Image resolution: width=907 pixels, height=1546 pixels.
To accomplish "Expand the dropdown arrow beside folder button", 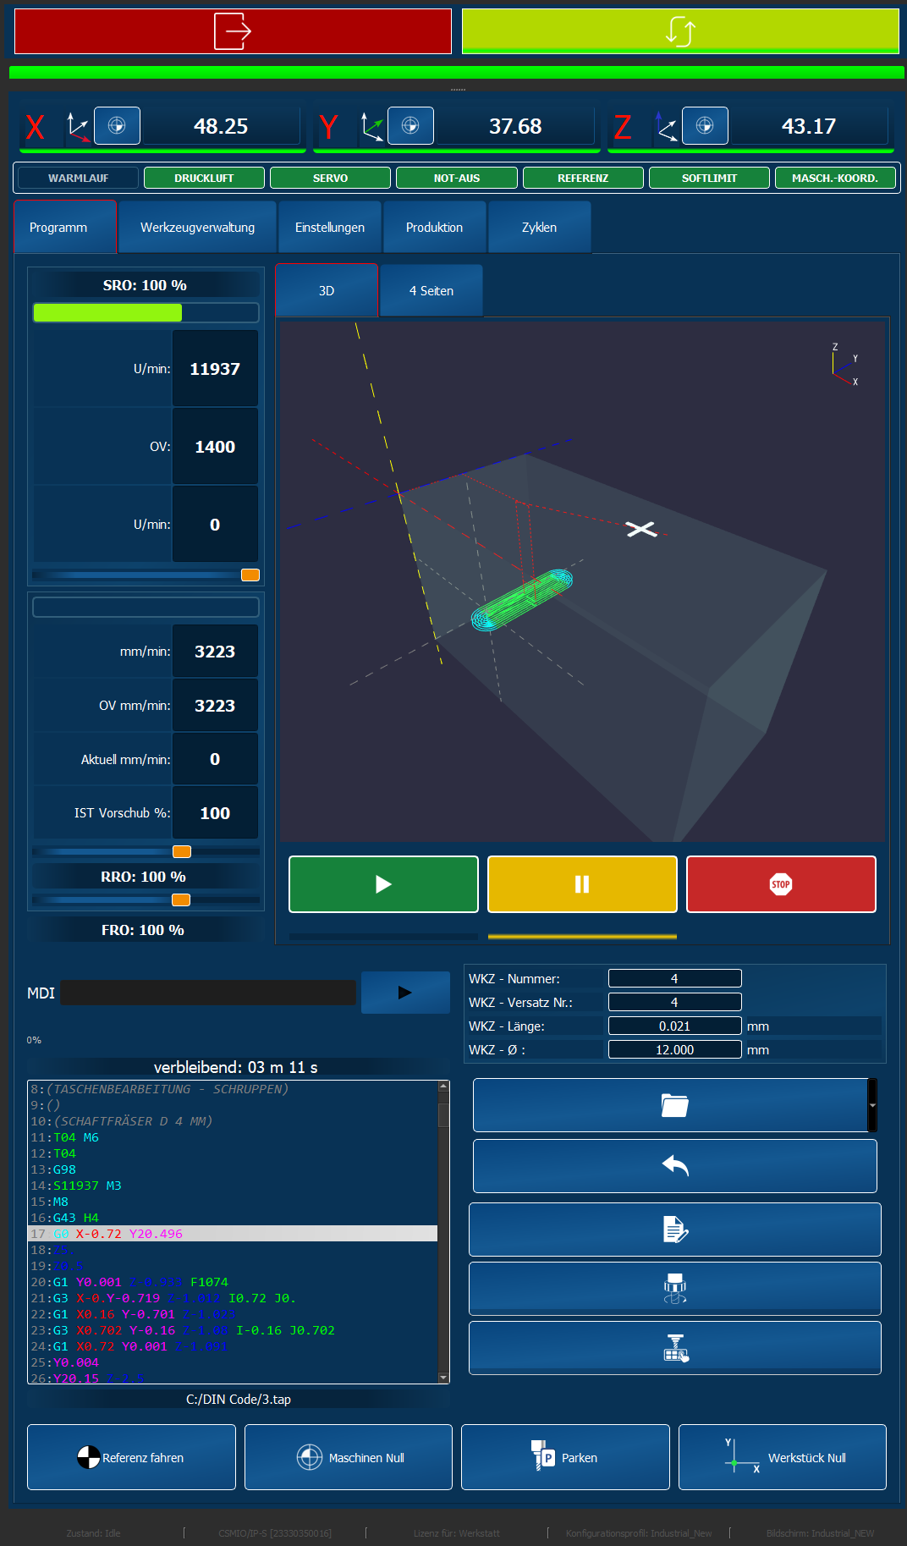I will click(x=873, y=1105).
